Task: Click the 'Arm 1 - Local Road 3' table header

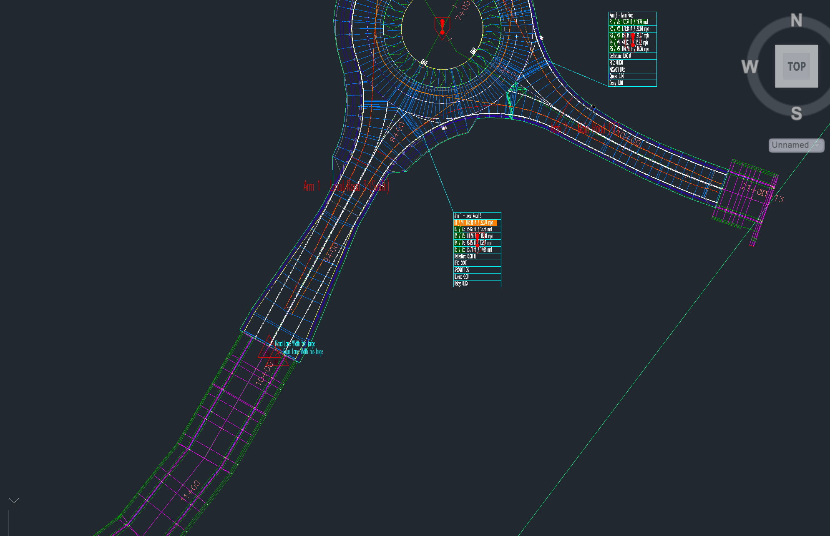Action: (x=467, y=216)
